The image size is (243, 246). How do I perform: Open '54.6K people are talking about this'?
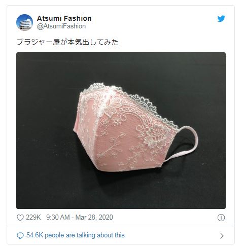(76, 235)
